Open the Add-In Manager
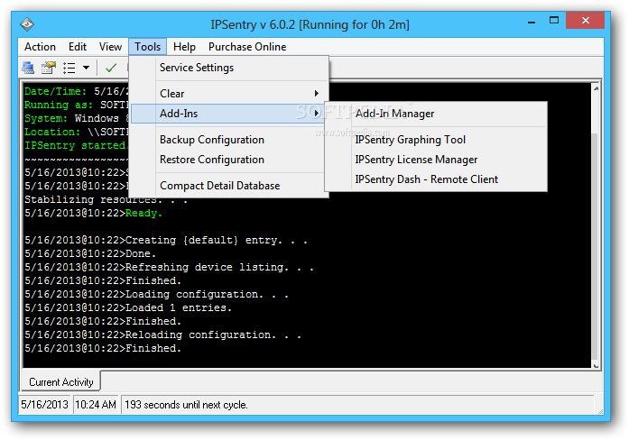The width and height of the screenshot is (629, 440). (x=436, y=114)
